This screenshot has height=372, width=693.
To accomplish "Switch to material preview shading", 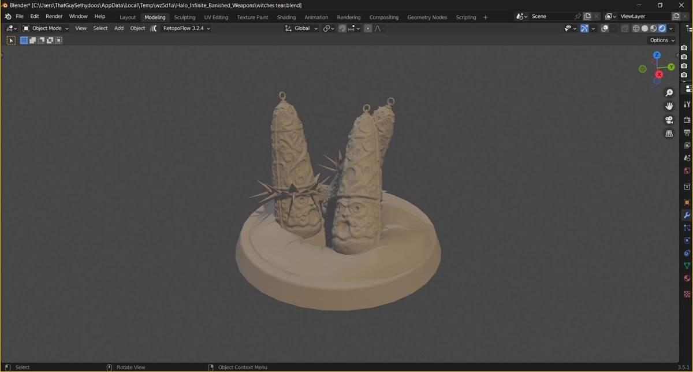I will (654, 28).
